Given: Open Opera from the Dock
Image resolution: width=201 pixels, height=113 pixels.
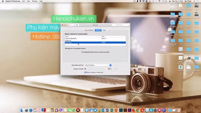Looking at the screenshot, I should click(142, 110).
